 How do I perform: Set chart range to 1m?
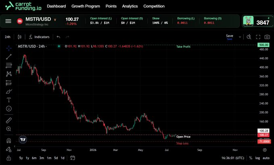click(x=49, y=158)
